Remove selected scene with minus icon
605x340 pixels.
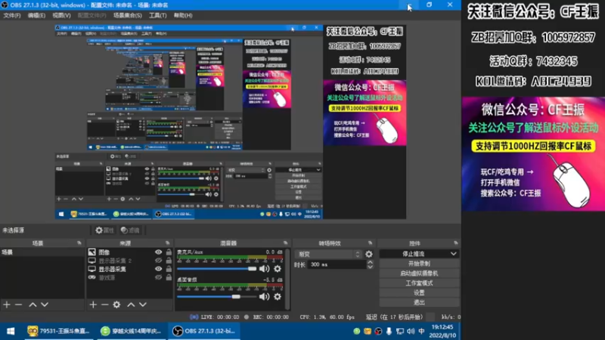[x=18, y=304]
